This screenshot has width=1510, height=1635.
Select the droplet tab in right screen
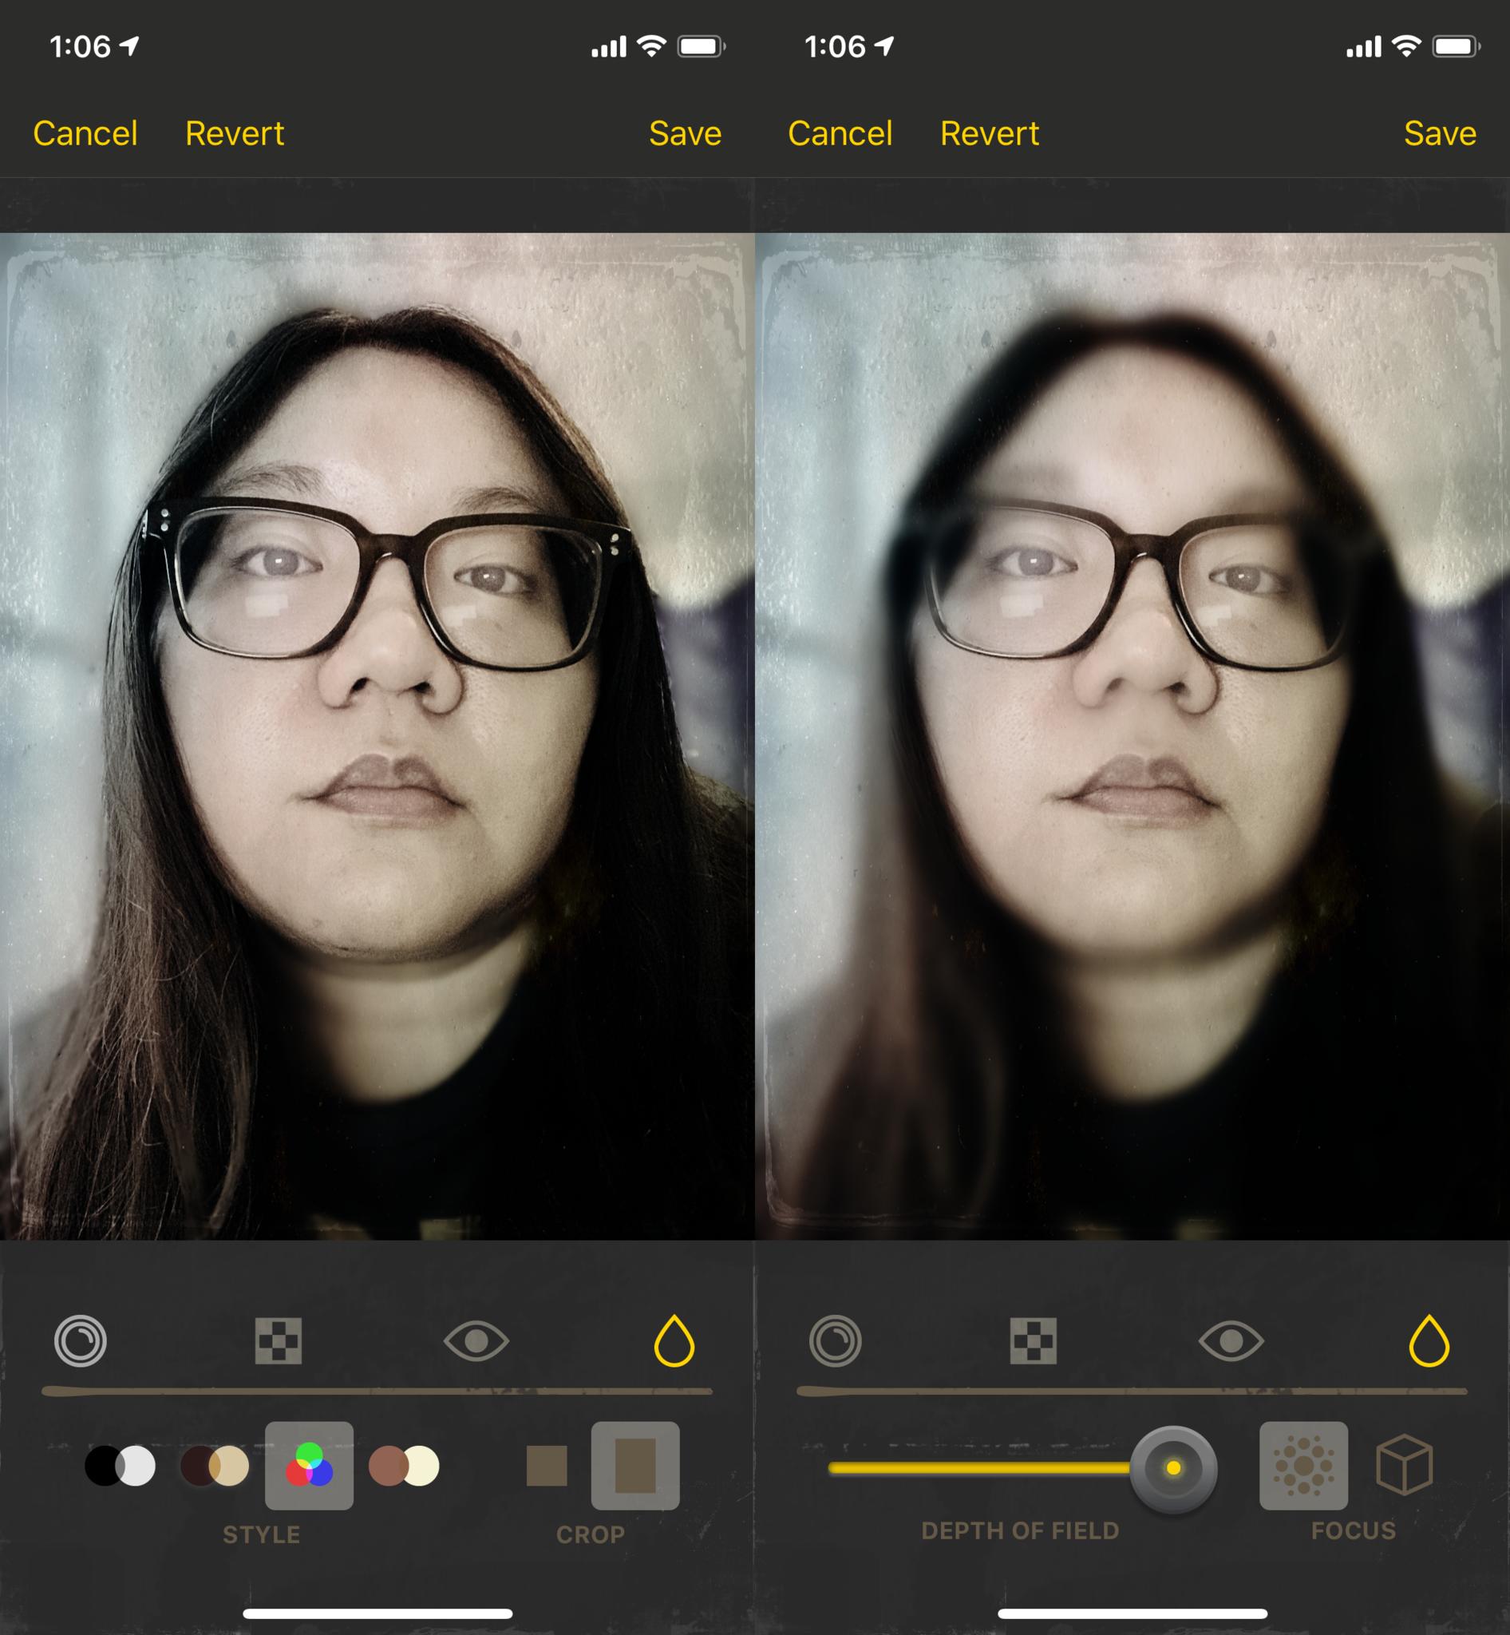click(x=1429, y=1340)
